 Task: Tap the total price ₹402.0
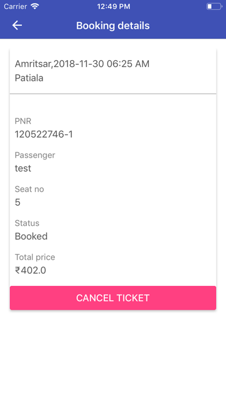[31, 270]
